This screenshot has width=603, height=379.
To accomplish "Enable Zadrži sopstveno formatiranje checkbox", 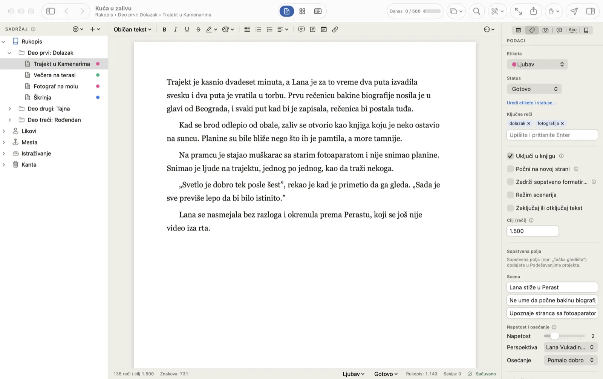I will pos(510,182).
